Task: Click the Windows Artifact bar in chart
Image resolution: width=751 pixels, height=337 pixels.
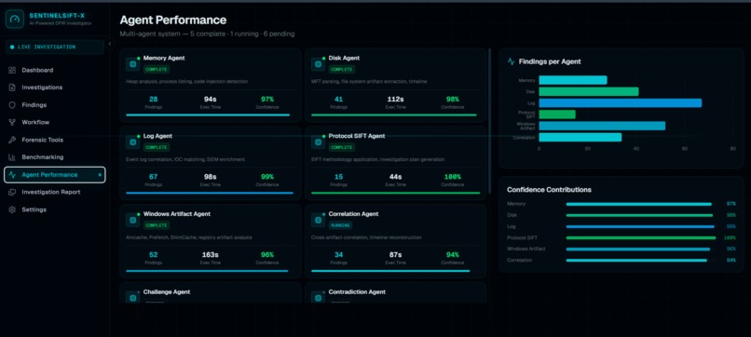Action: [x=602, y=126]
